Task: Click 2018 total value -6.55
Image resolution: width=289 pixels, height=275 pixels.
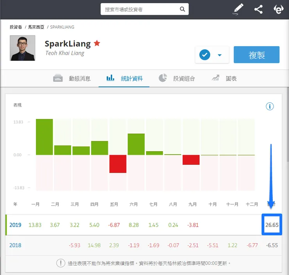Action: [272, 245]
